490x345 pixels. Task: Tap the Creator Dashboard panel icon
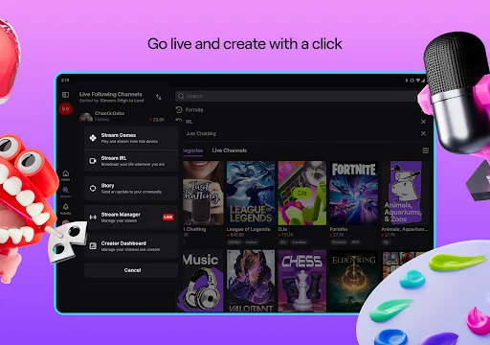(93, 246)
